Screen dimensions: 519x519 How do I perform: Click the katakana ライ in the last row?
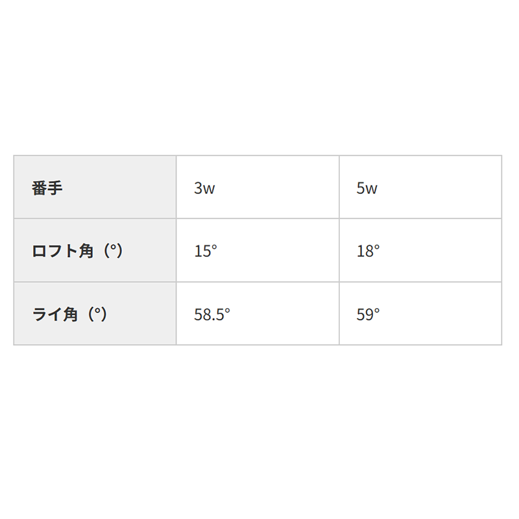coord(47,314)
